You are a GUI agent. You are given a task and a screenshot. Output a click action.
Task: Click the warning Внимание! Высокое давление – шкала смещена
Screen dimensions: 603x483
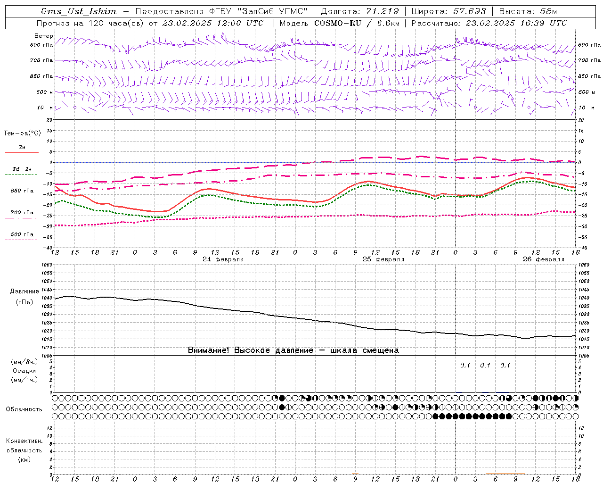[293, 350]
